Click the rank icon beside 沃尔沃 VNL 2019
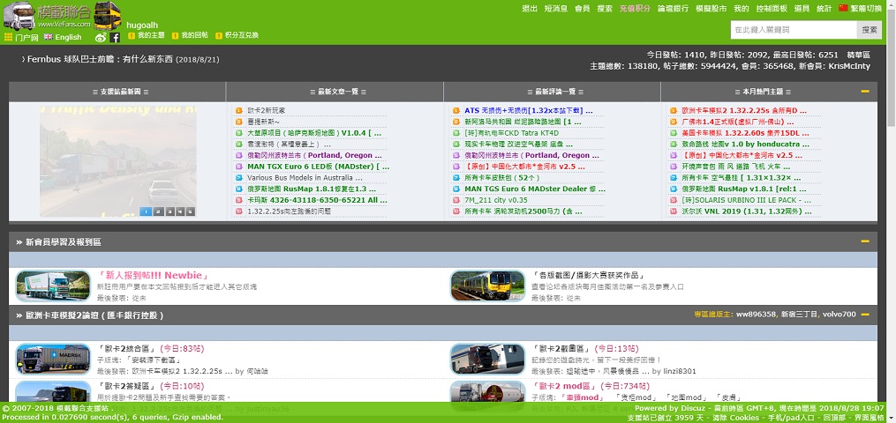 pyautogui.click(x=674, y=211)
